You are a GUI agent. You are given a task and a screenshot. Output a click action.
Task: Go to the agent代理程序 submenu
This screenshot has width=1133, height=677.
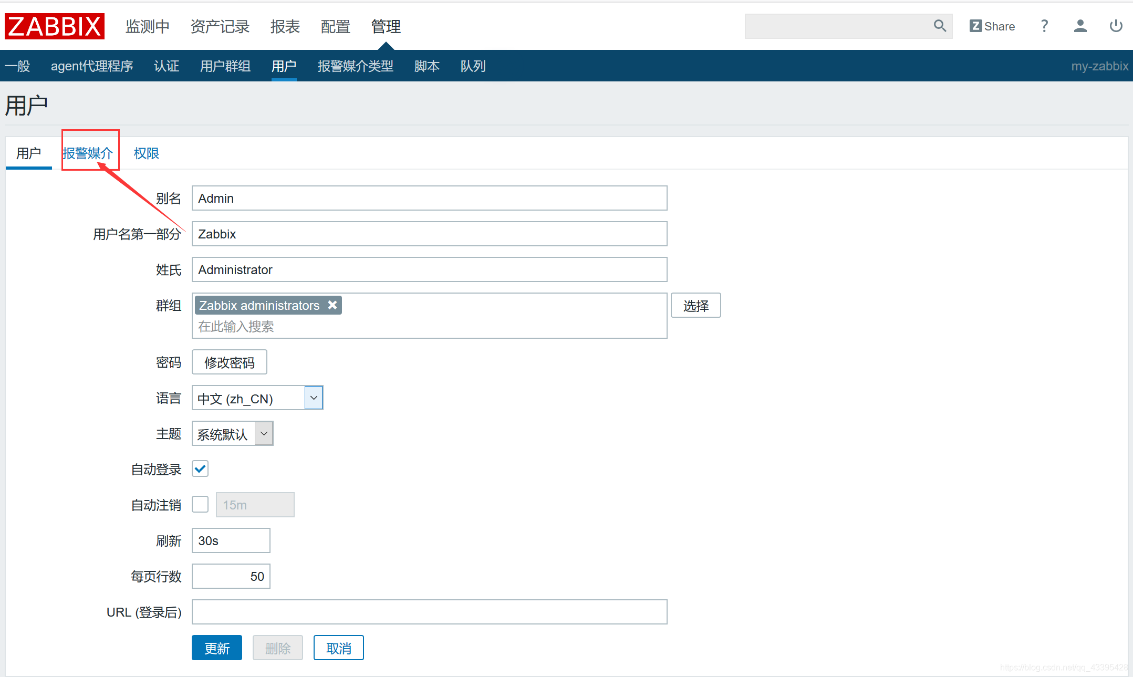(92, 66)
